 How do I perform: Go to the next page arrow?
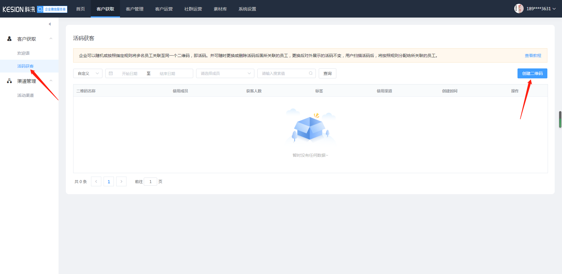pos(121,182)
